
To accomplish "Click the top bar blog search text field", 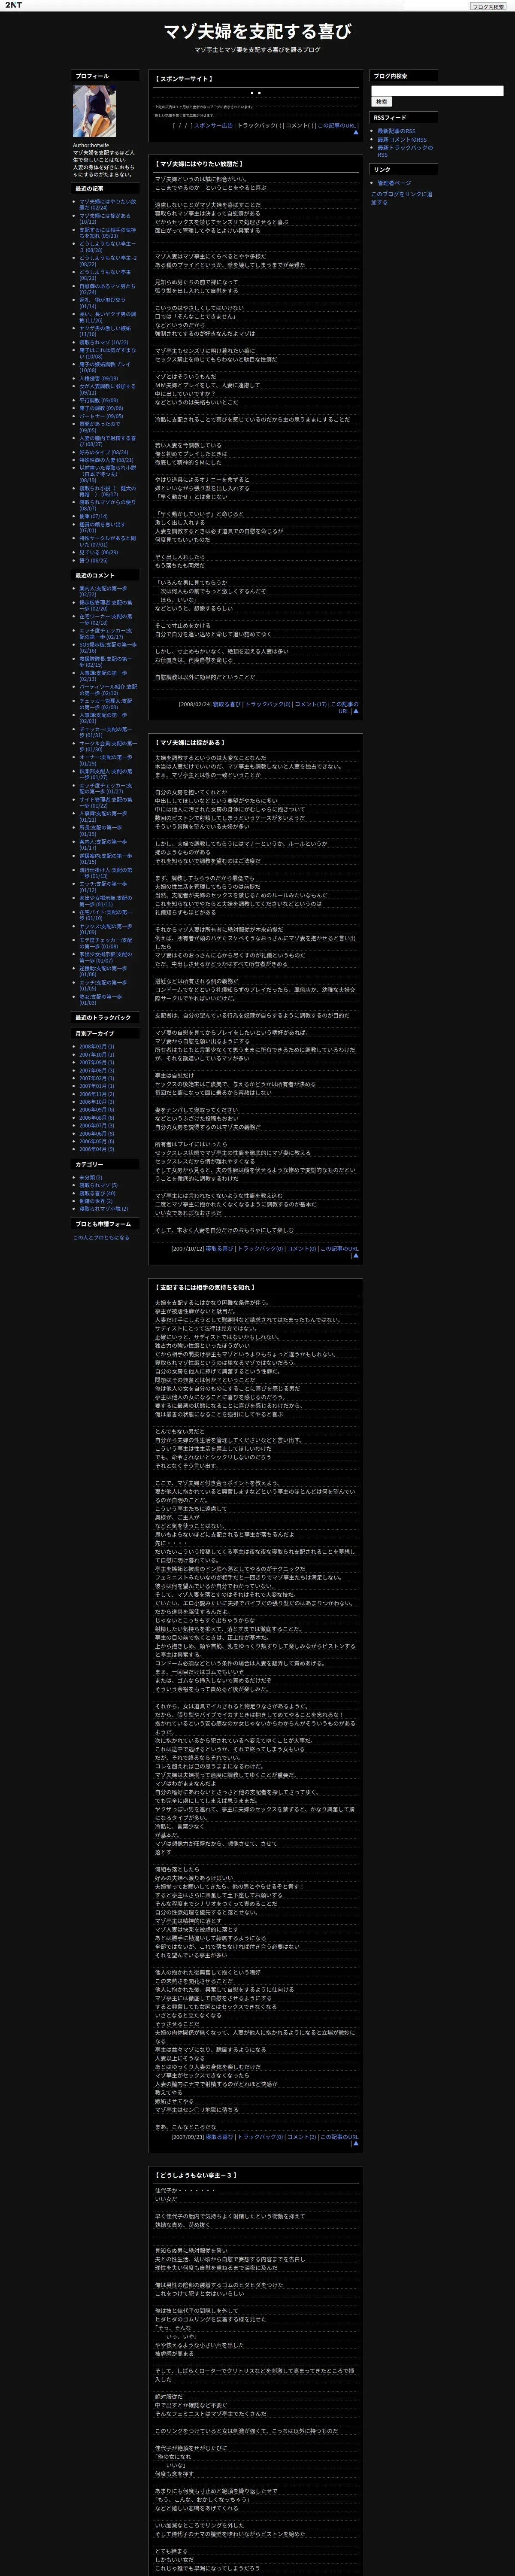I will (x=436, y=6).
